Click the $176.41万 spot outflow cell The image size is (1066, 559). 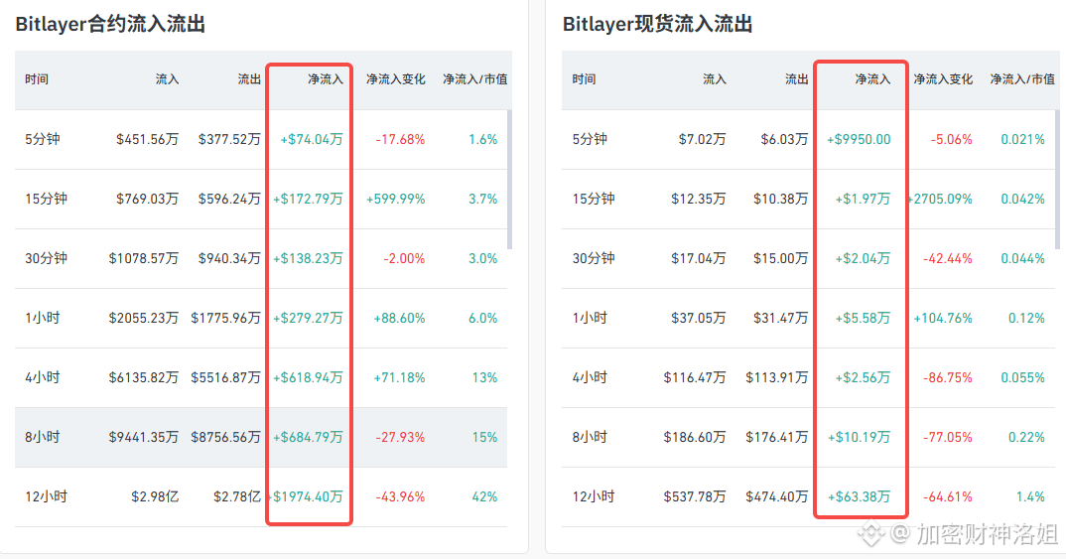pyautogui.click(x=777, y=437)
